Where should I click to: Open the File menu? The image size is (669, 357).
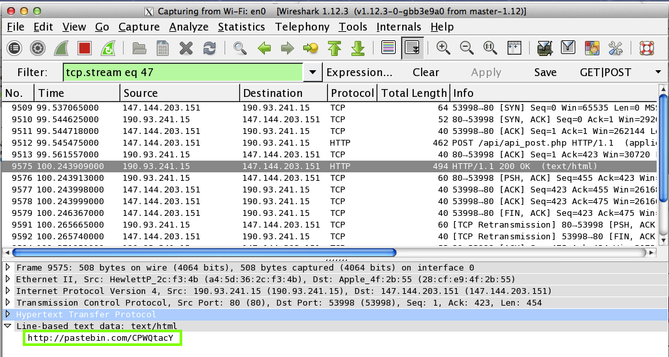pos(16,27)
